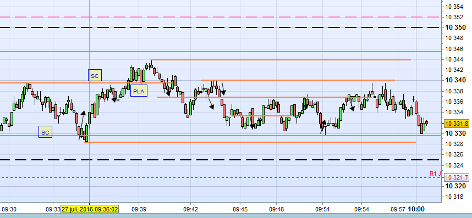
Task: Click the 10 328 price axis label
Action: [x=454, y=144]
